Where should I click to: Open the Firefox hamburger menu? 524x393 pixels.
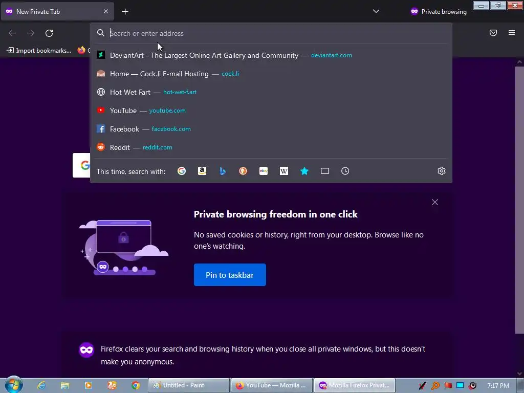(512, 33)
